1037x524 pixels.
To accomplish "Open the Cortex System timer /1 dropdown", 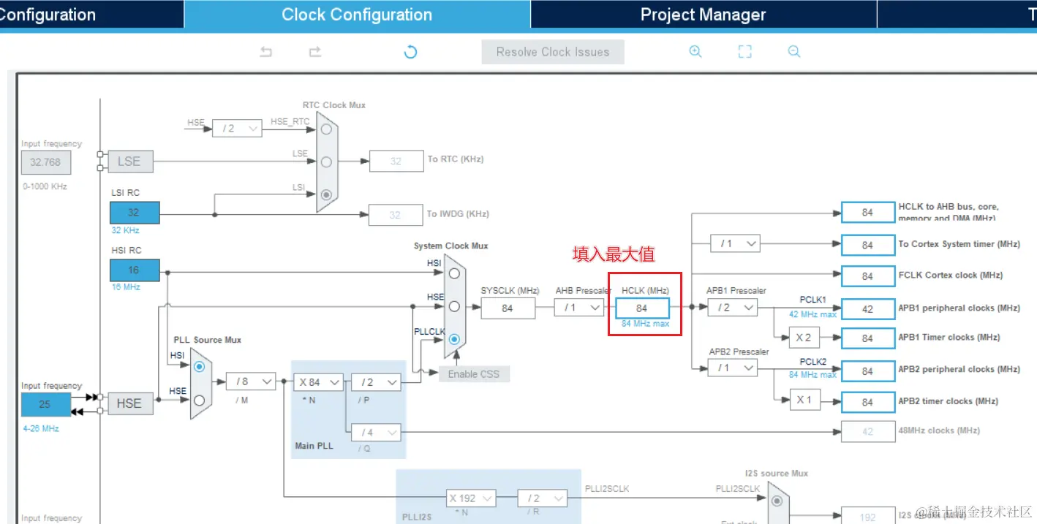I will [736, 243].
